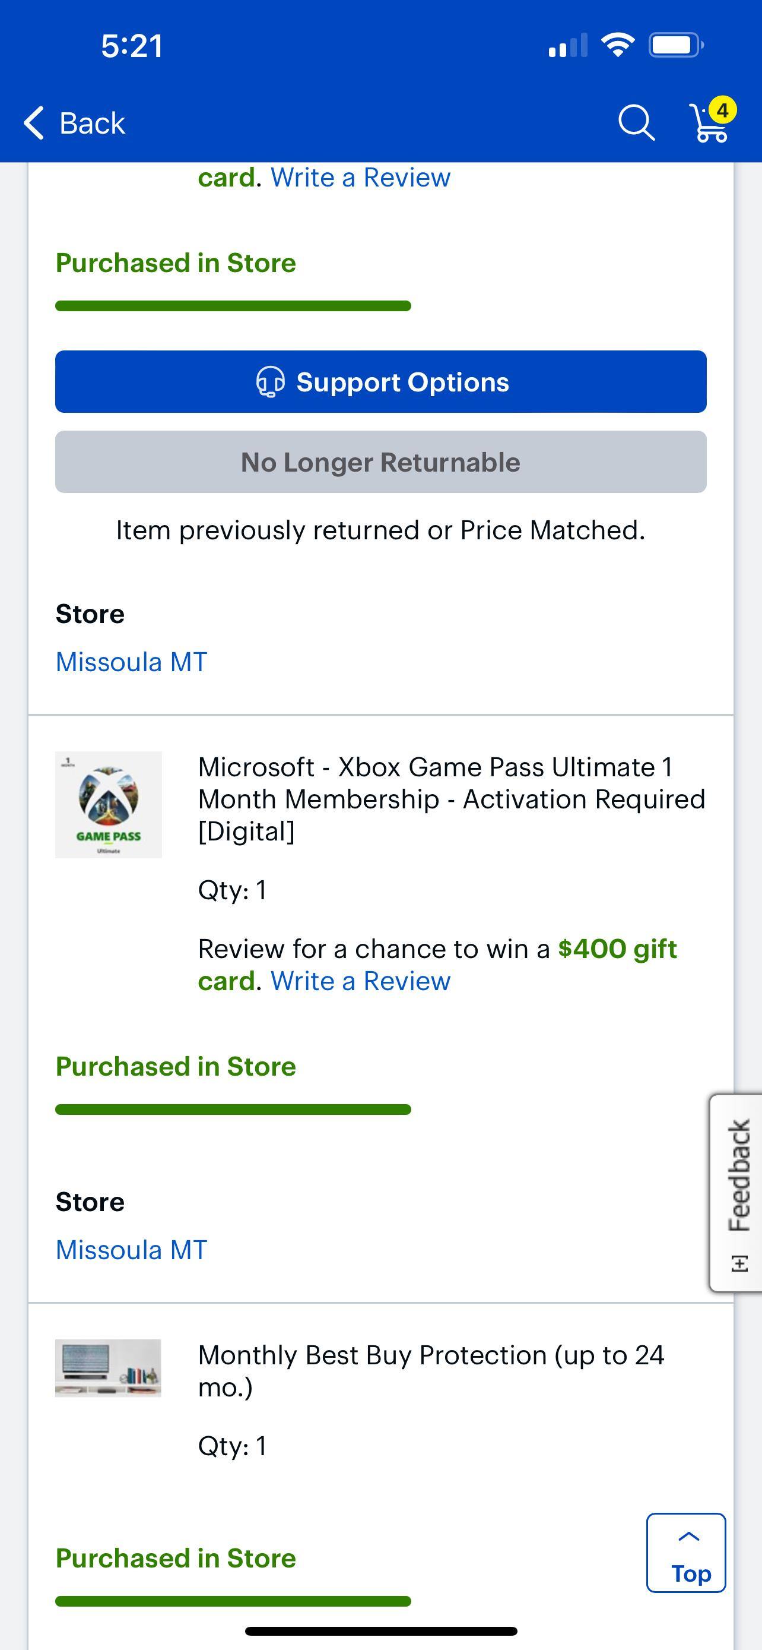Tap the No Longer Returnable button

380,462
